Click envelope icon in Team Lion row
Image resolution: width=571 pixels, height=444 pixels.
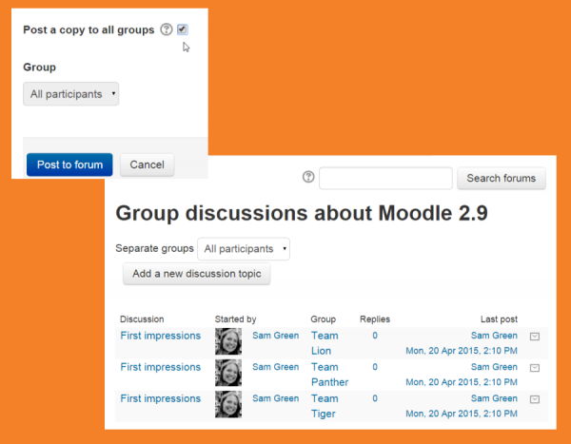(x=534, y=337)
